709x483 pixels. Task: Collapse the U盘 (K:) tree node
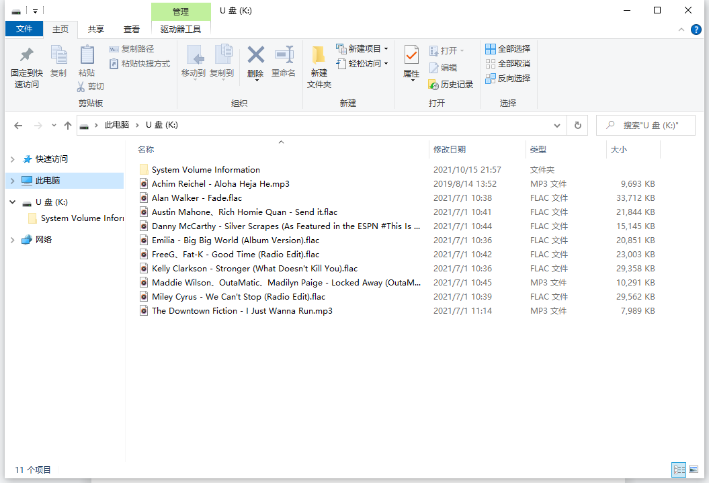coord(13,202)
